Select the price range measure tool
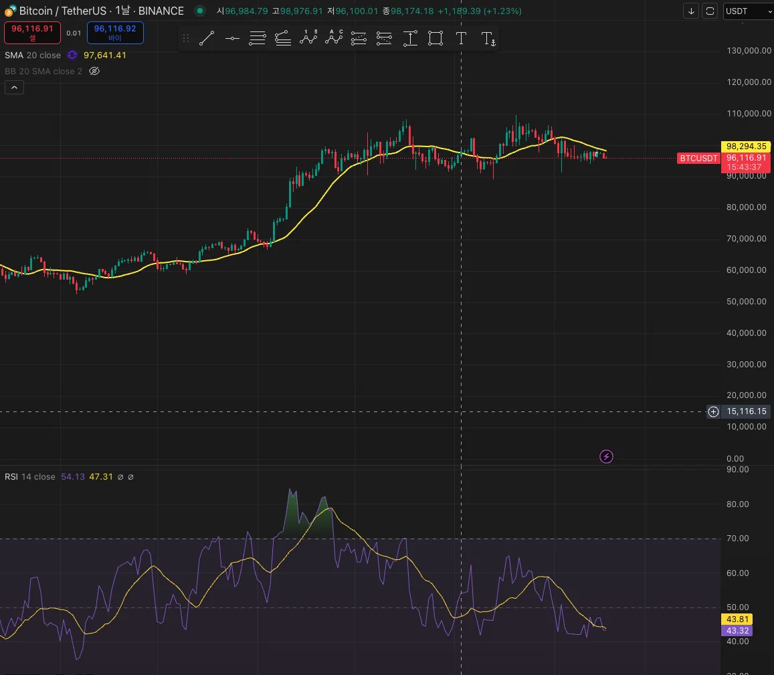The image size is (774, 675). click(410, 38)
